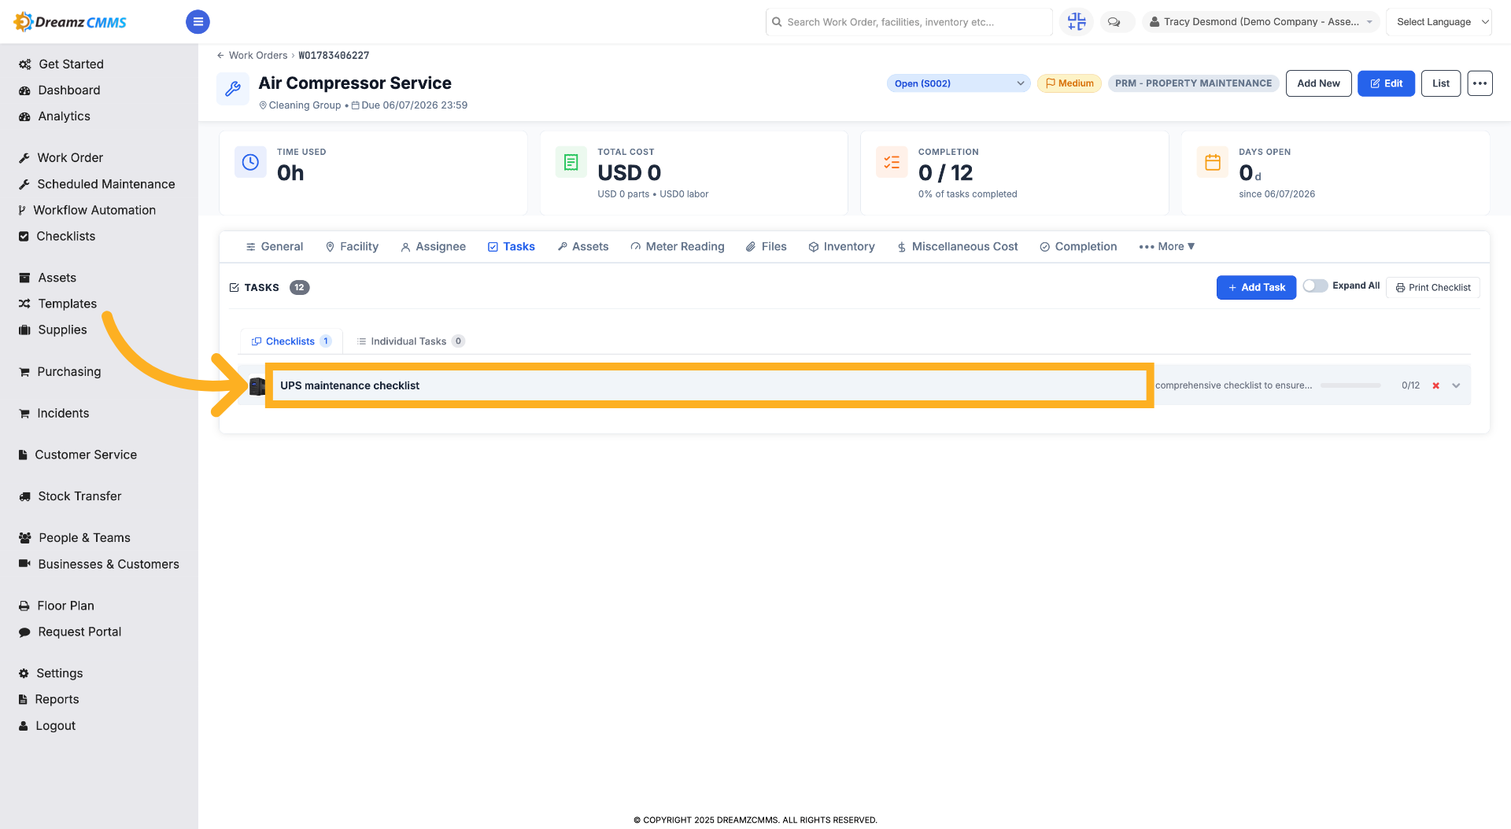Click the checklist progress bar
1511x829 pixels.
click(1350, 385)
